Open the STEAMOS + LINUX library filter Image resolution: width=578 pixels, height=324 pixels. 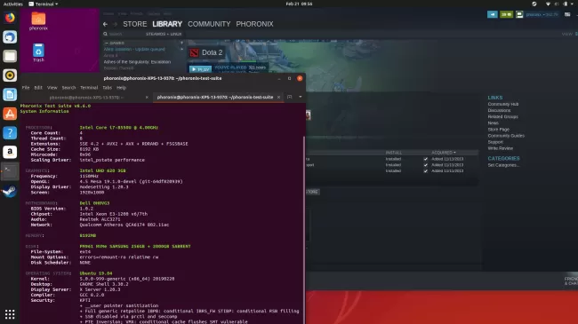(164, 34)
